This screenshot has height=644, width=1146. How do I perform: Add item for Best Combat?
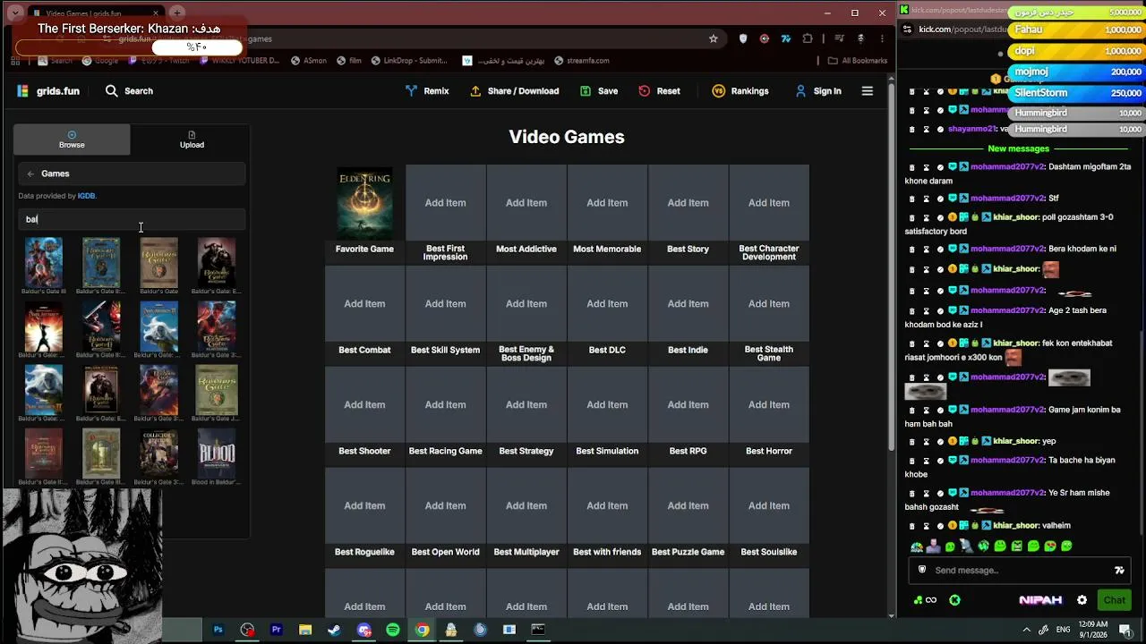point(364,304)
